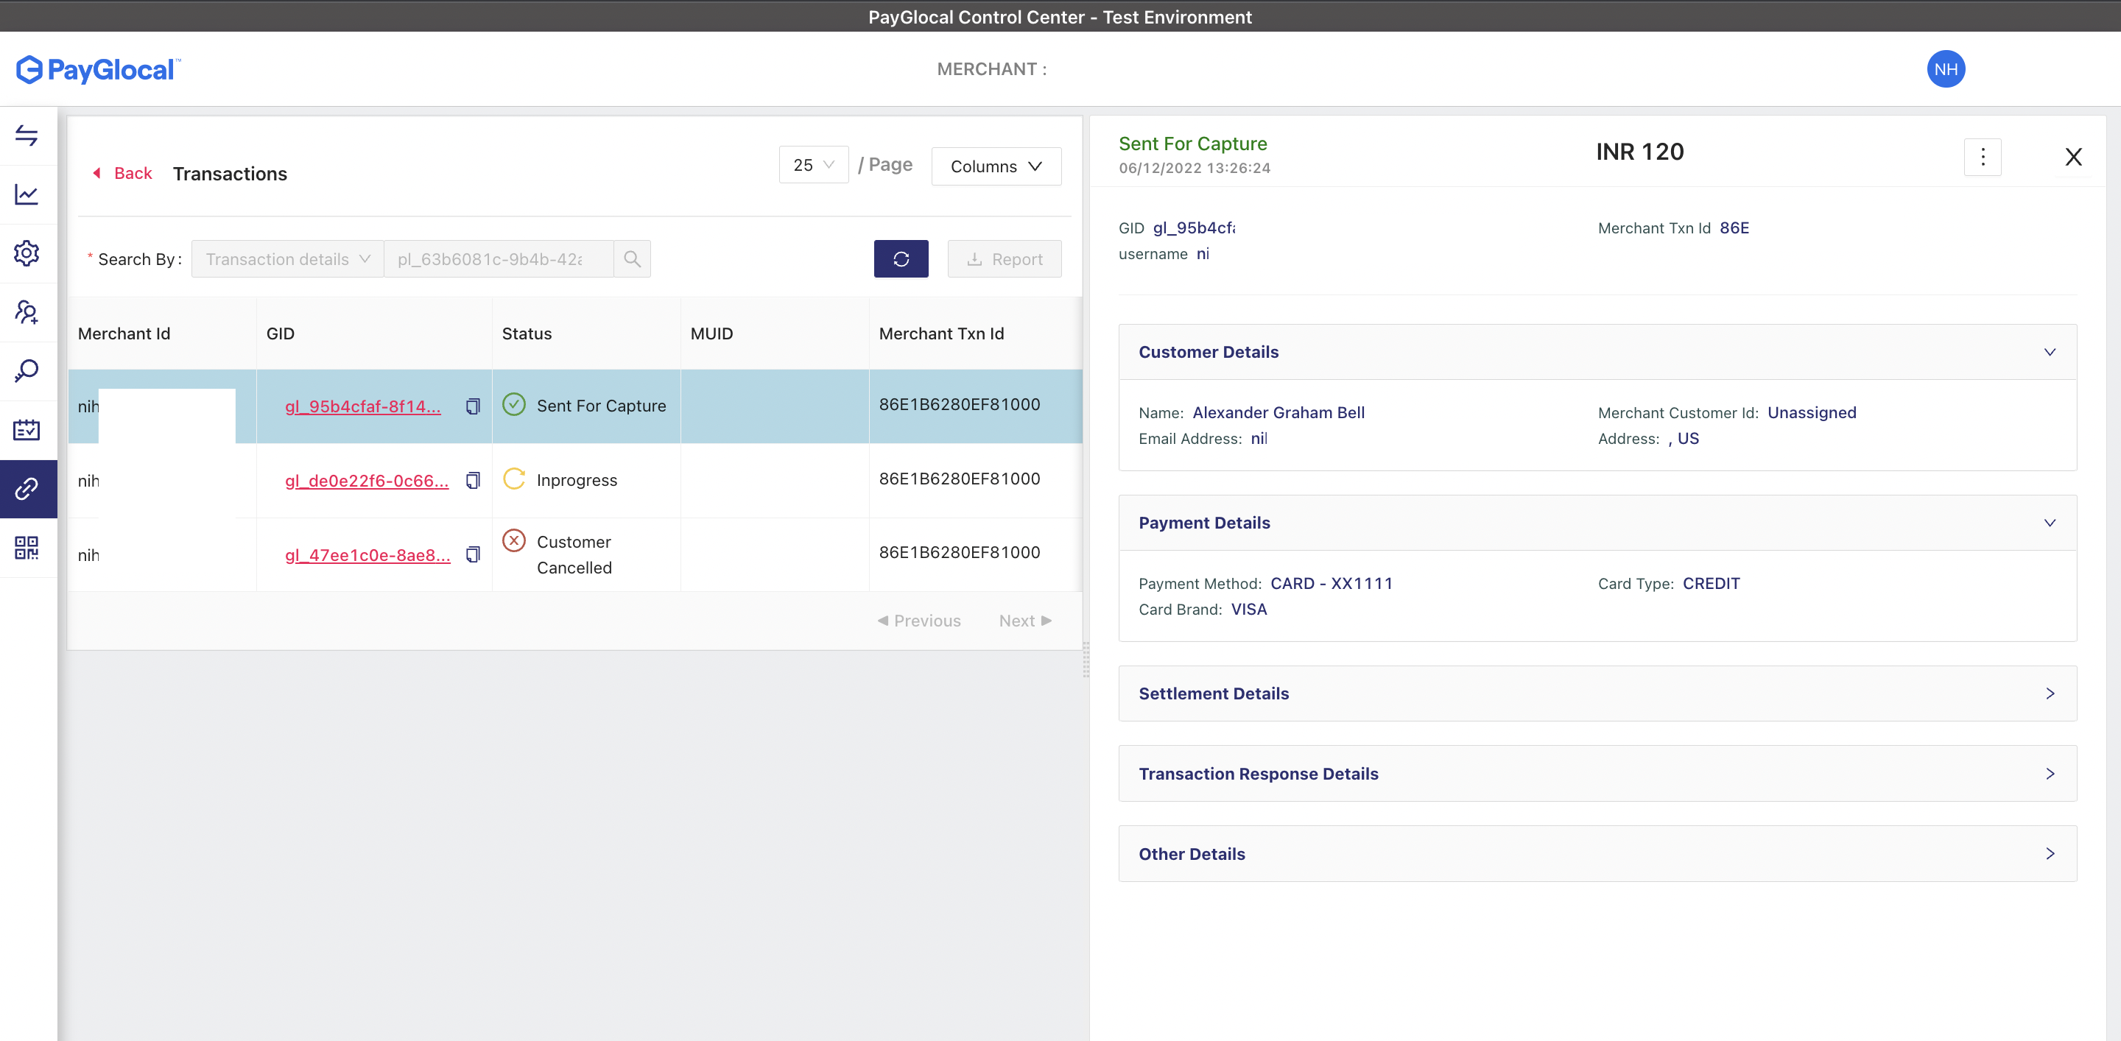Click the refresh transactions button
The height and width of the screenshot is (1041, 2121).
tap(901, 259)
